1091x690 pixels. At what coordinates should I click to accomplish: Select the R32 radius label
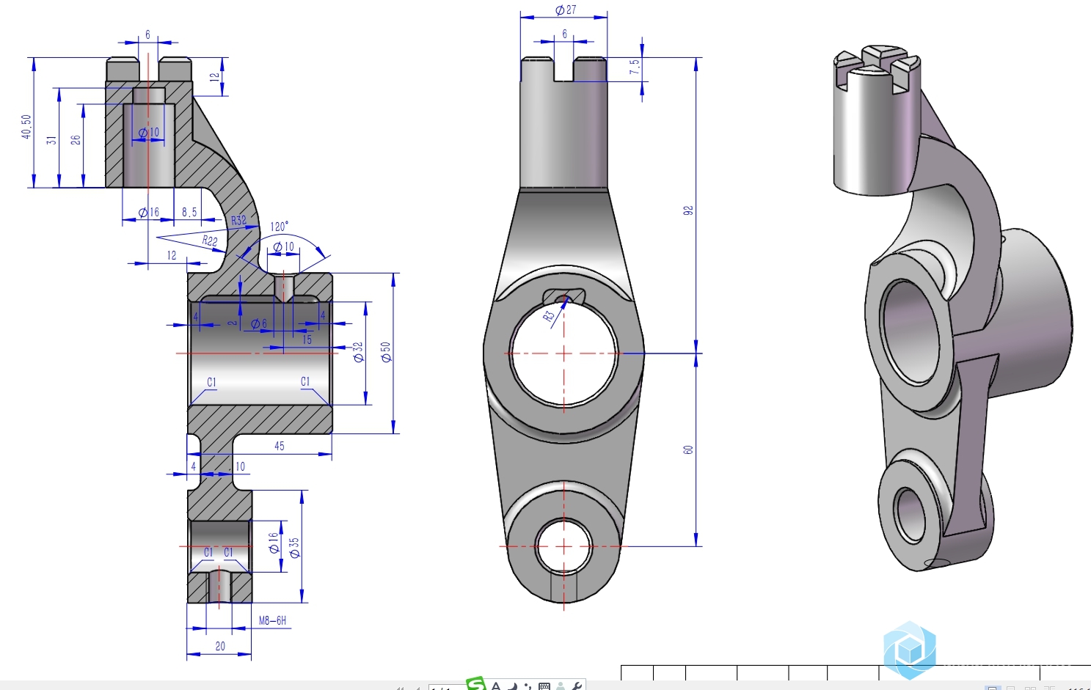coord(239,220)
